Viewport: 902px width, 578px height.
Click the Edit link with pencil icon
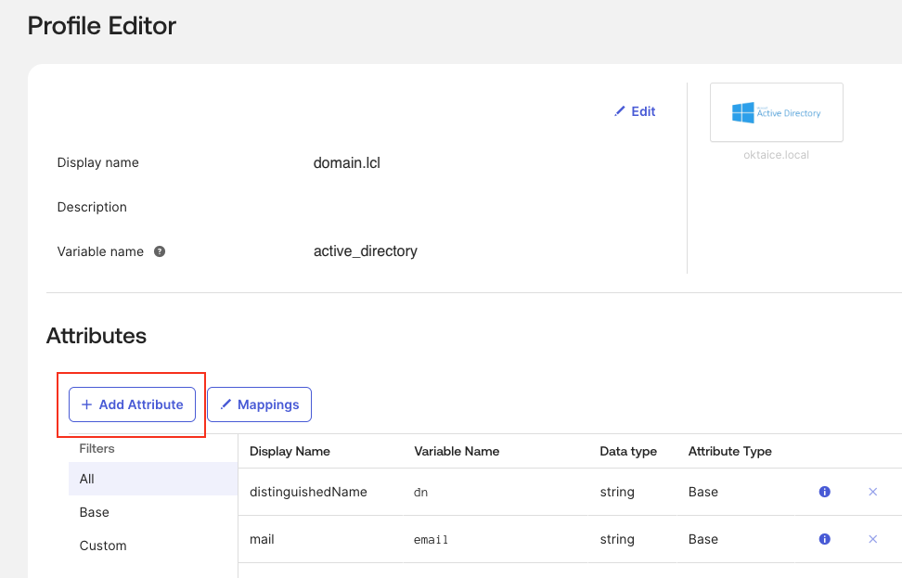tap(635, 111)
